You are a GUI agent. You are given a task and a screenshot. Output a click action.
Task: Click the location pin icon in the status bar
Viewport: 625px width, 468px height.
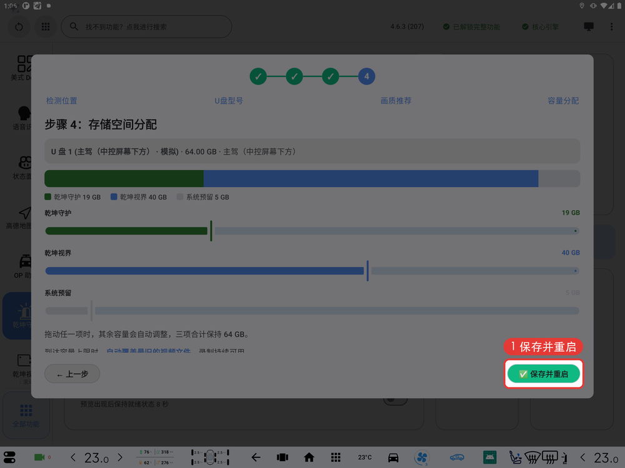click(x=582, y=6)
